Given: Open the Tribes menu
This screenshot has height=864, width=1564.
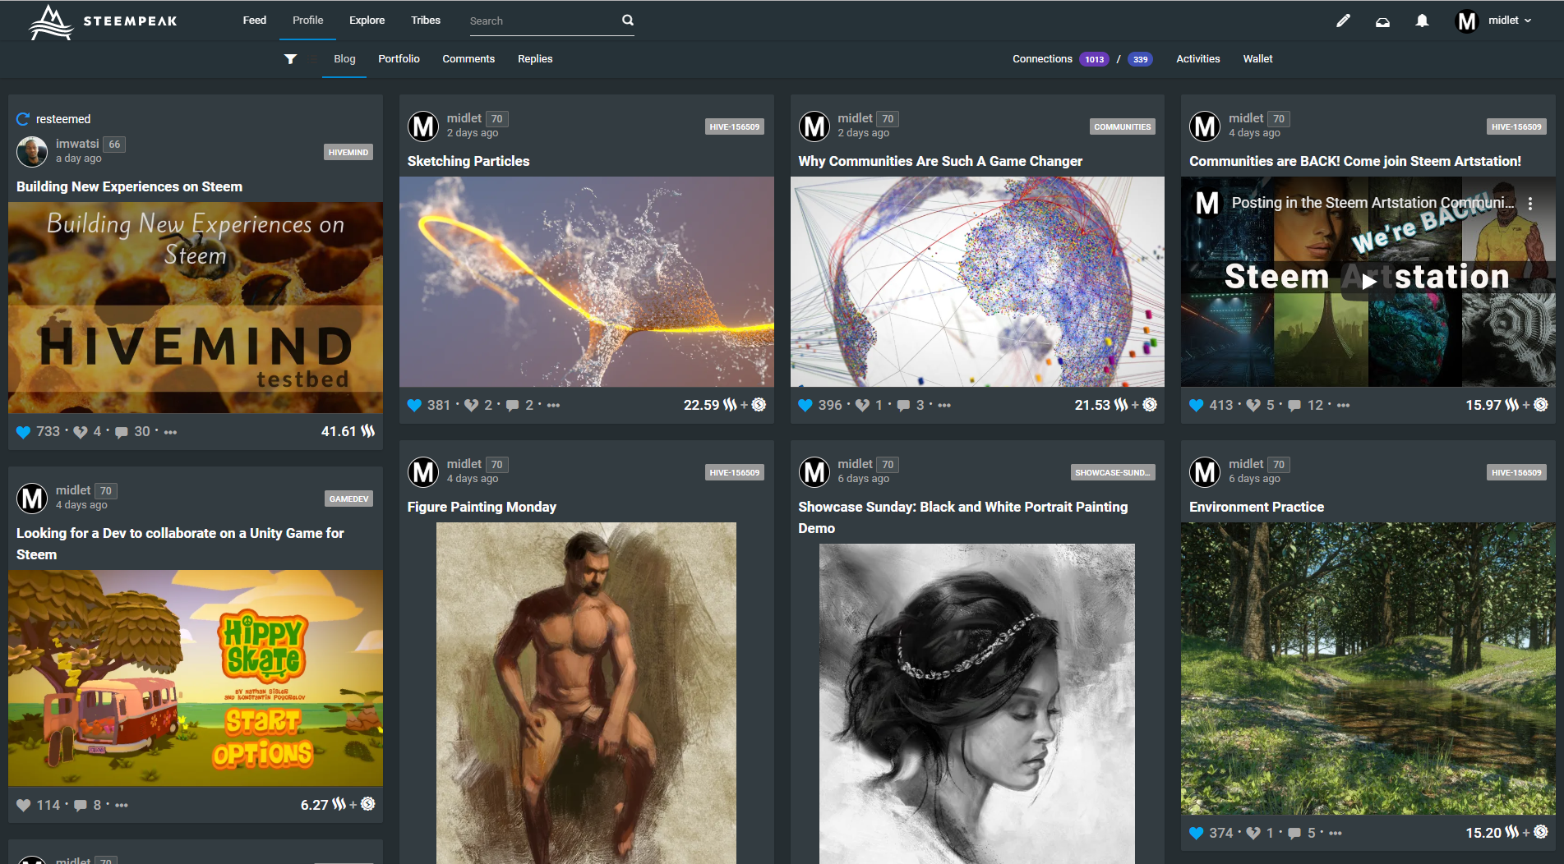Looking at the screenshot, I should click(x=426, y=21).
